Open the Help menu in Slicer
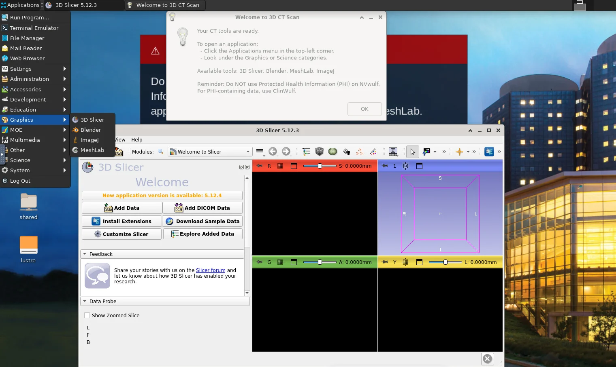The height and width of the screenshot is (367, 616). coord(137,139)
